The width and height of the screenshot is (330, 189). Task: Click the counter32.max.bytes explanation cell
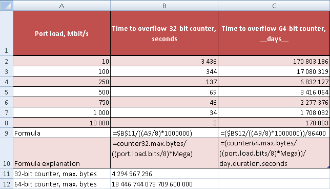click(164, 153)
